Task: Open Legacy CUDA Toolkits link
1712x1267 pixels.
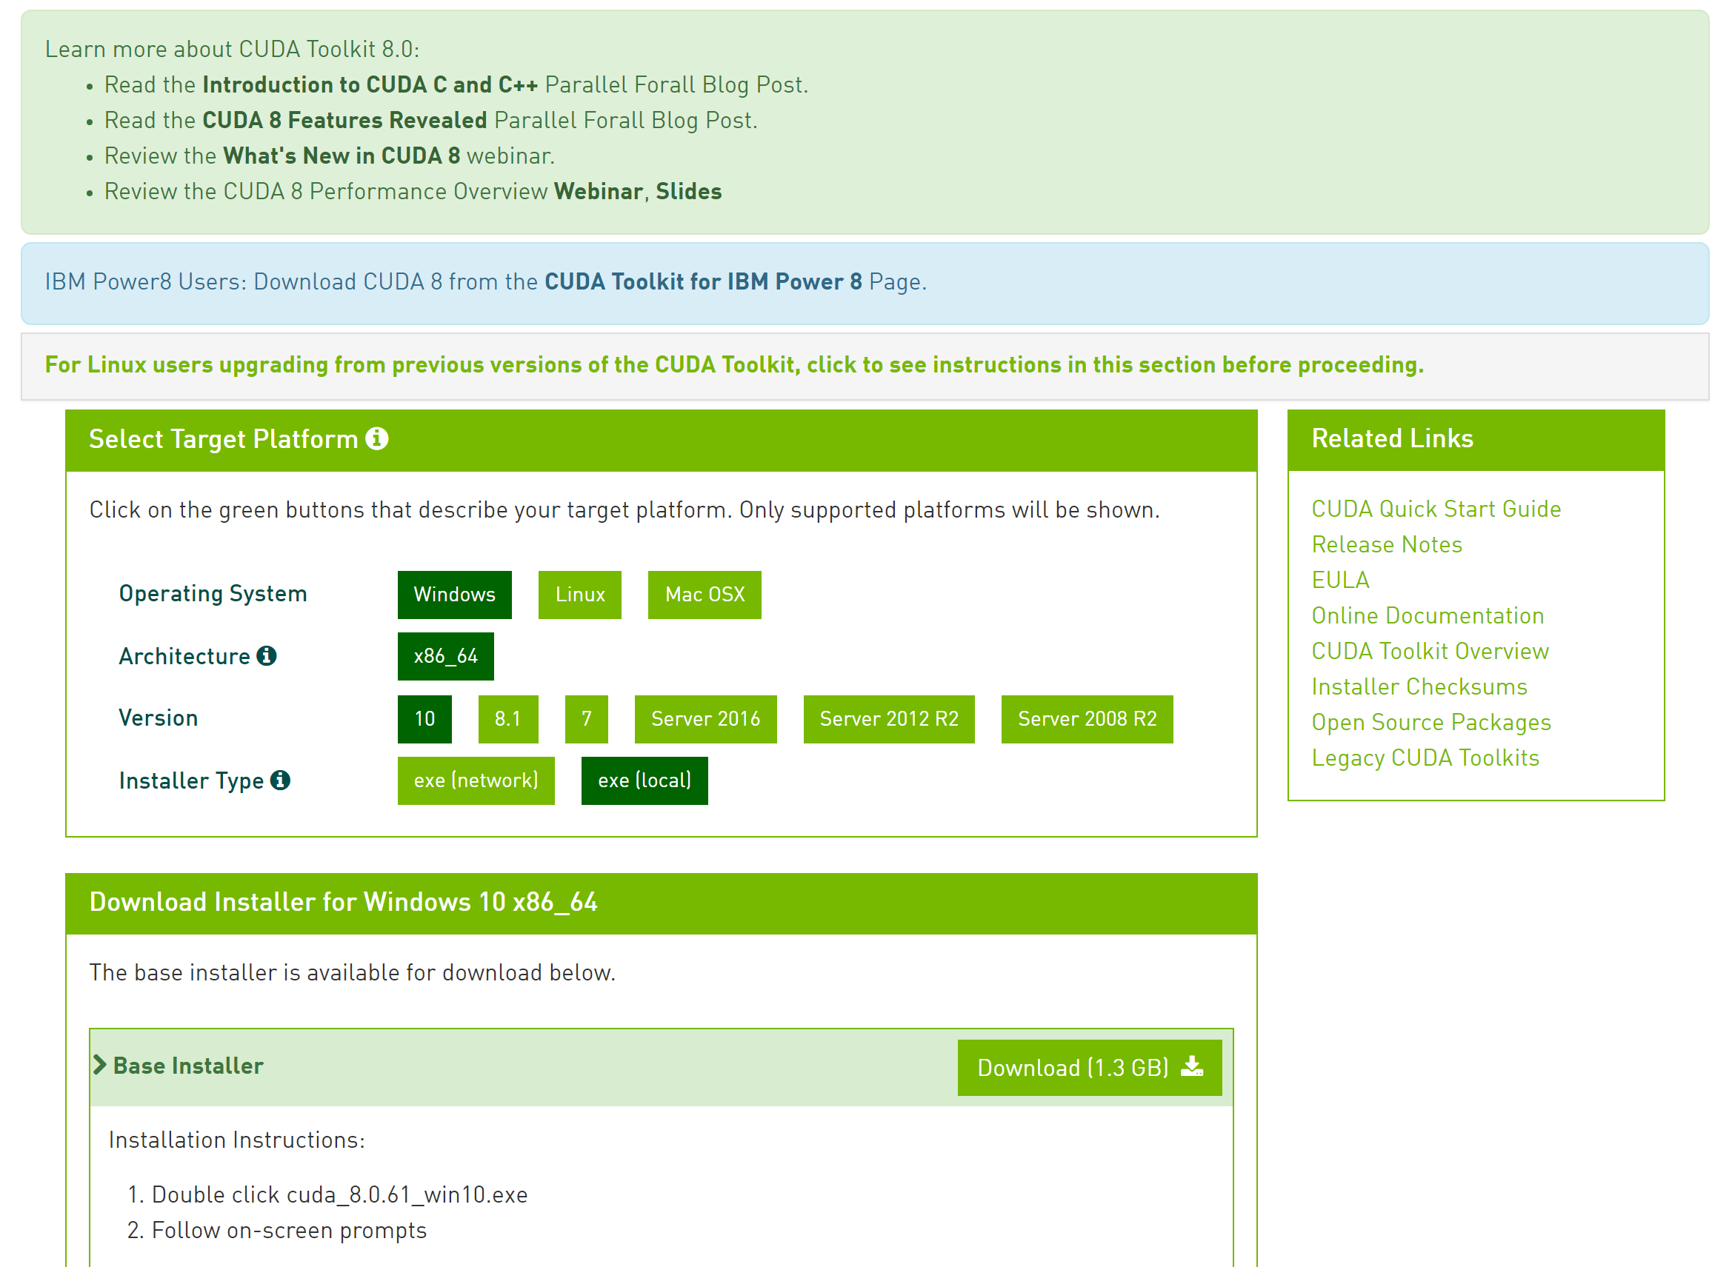Action: [1425, 758]
